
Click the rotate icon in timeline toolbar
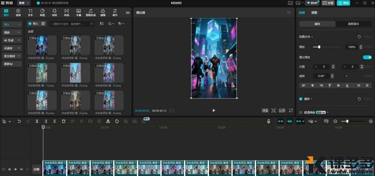pyautogui.click(x=117, y=121)
